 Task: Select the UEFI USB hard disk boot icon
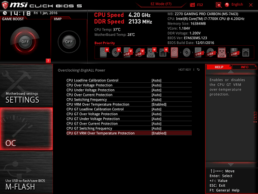point(128,52)
